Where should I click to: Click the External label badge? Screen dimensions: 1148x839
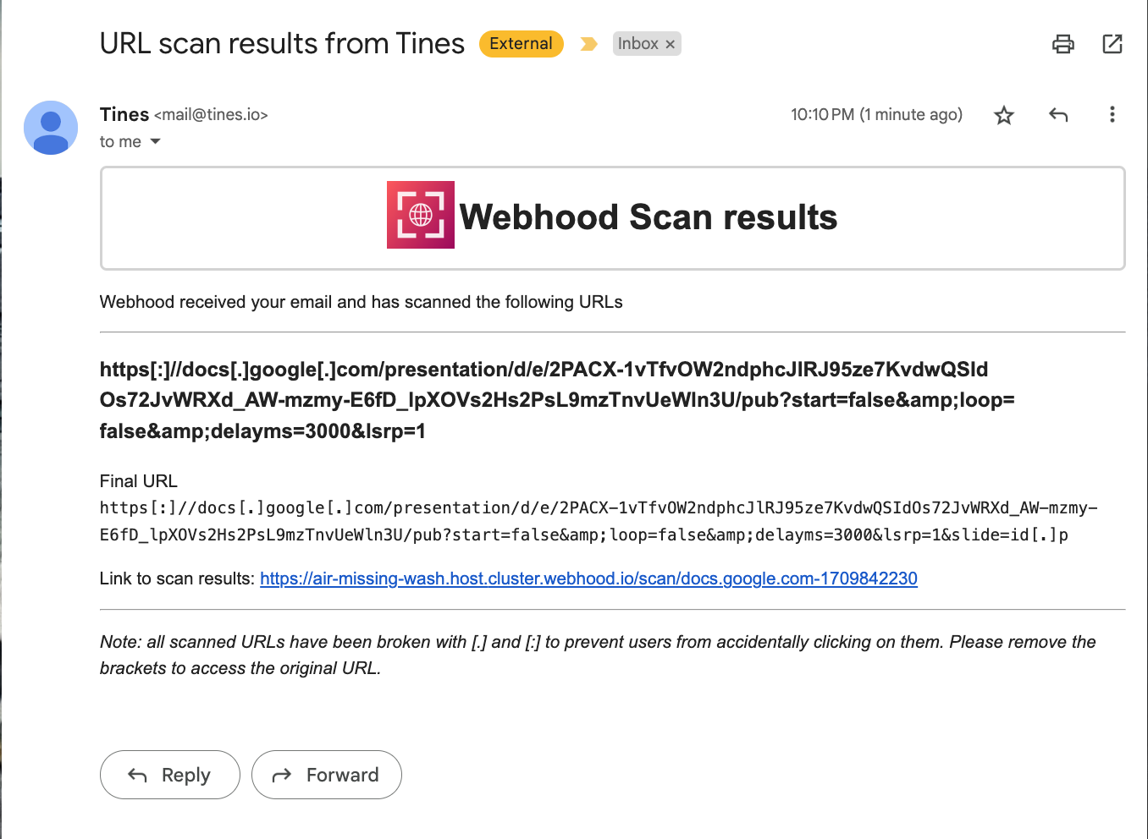[x=522, y=44]
